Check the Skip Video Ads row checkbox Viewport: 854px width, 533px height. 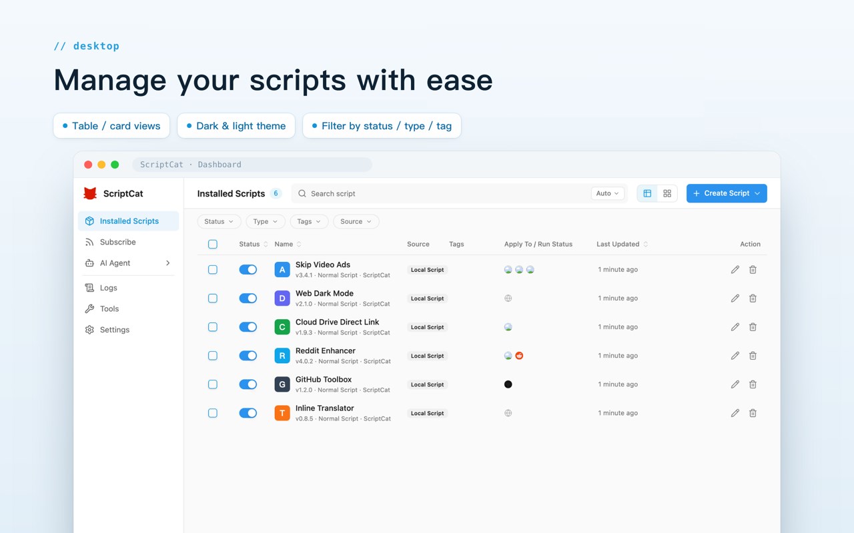pyautogui.click(x=213, y=270)
